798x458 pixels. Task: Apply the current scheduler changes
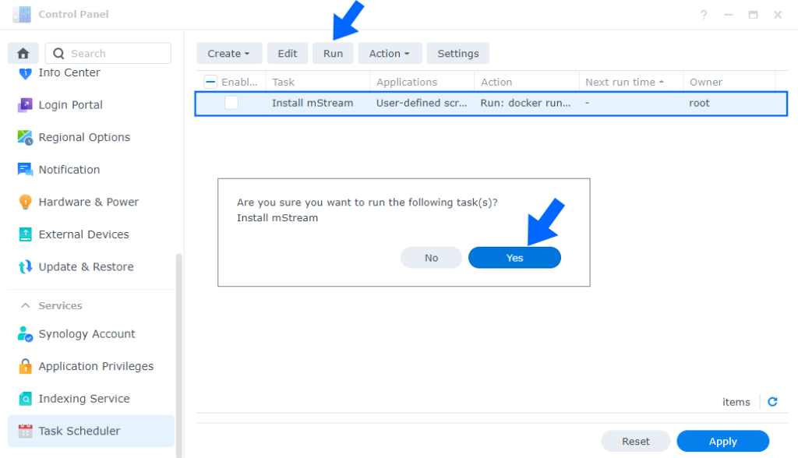(x=722, y=441)
